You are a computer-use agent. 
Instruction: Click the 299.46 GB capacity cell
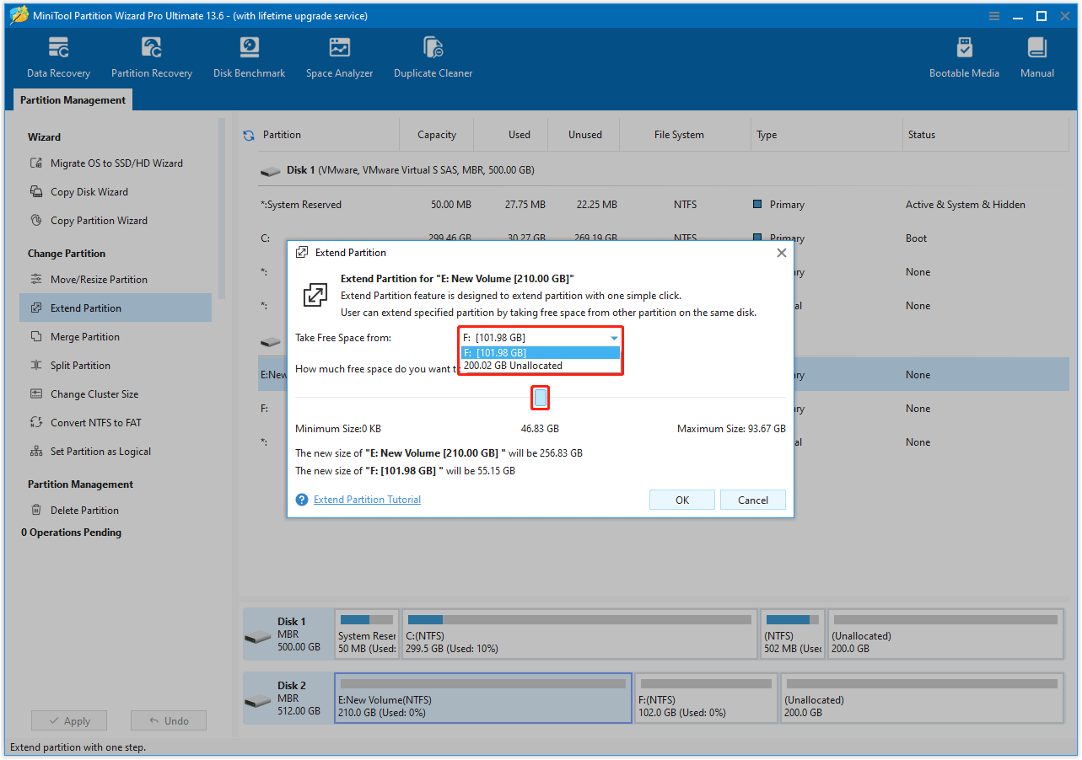448,238
